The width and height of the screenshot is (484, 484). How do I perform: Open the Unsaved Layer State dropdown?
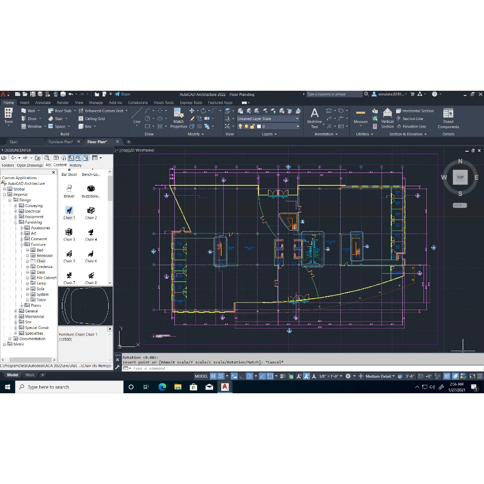coord(268,119)
